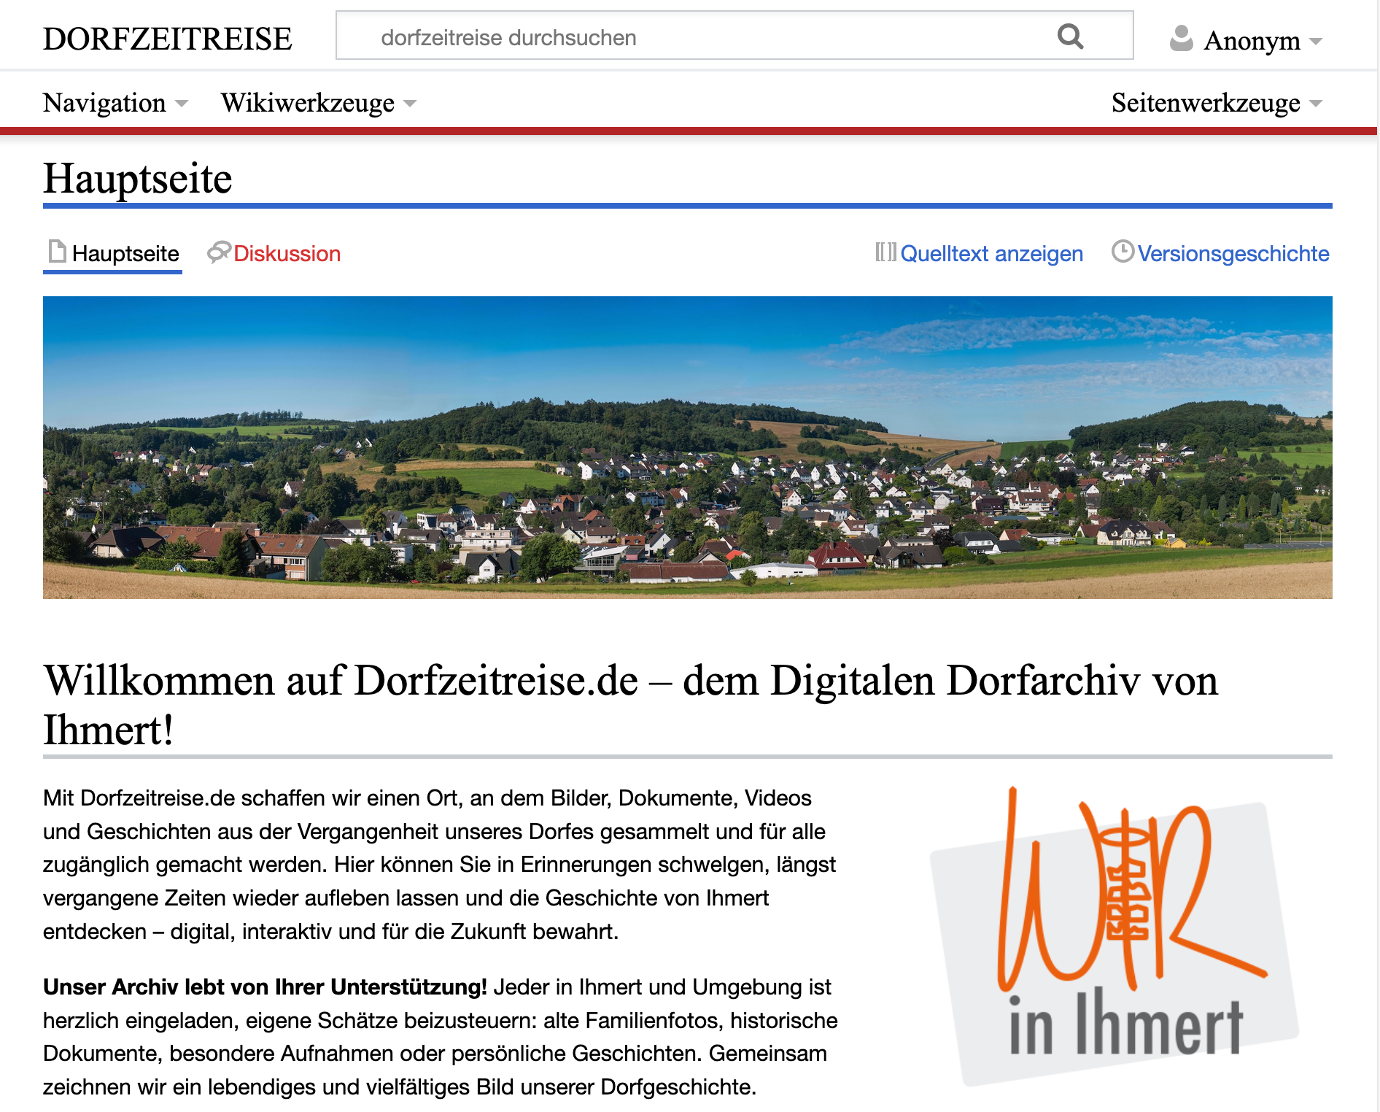Go to the DORFZEITREISE home logo

pos(167,36)
